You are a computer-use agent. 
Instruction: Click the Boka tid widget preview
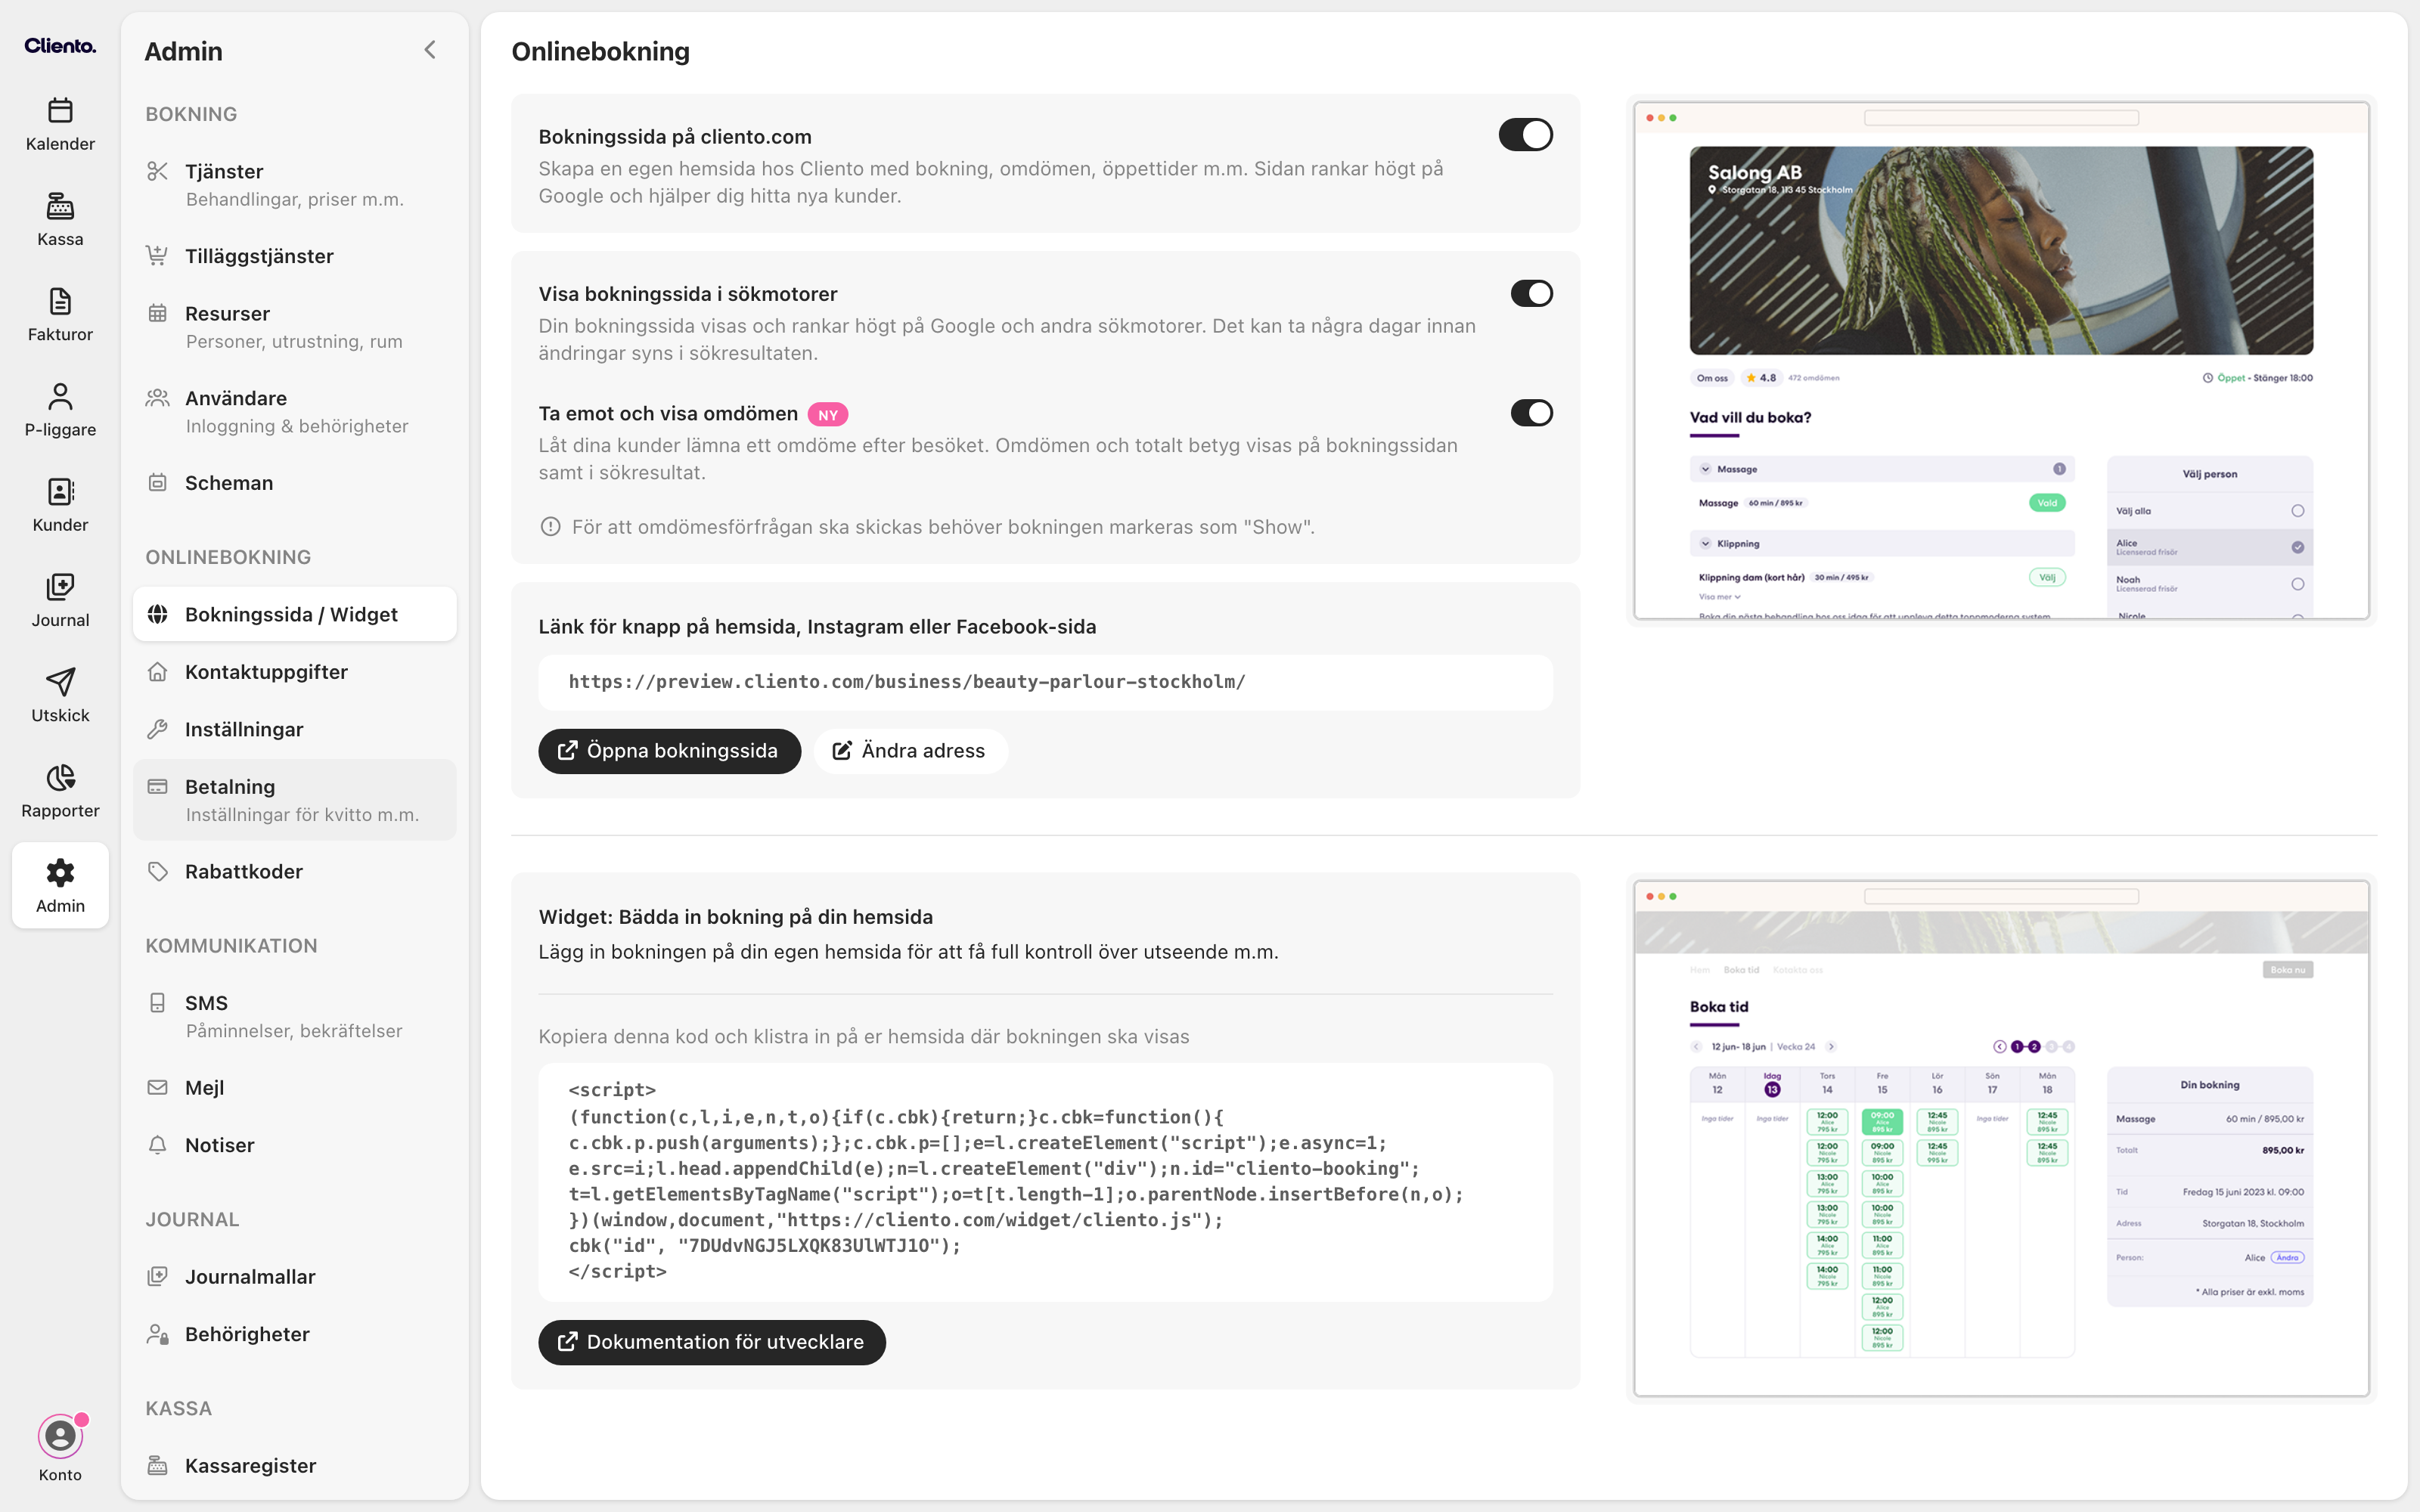click(2001, 1138)
